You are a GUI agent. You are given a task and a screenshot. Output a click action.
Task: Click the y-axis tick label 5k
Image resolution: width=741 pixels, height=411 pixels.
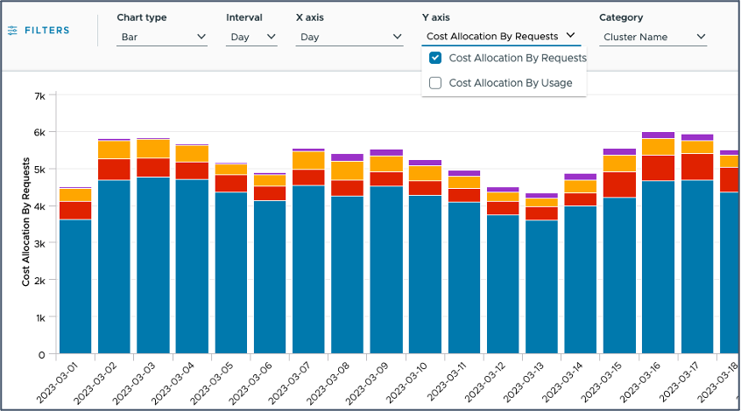(40, 170)
